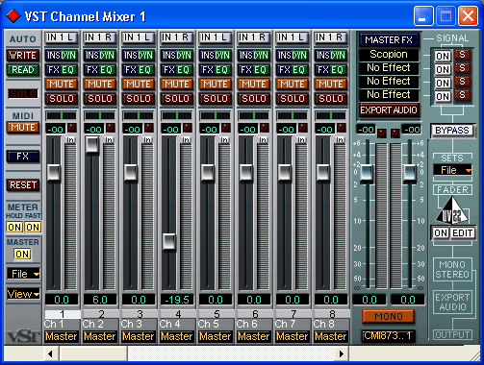Open the File dropdown under SETS

click(x=452, y=170)
